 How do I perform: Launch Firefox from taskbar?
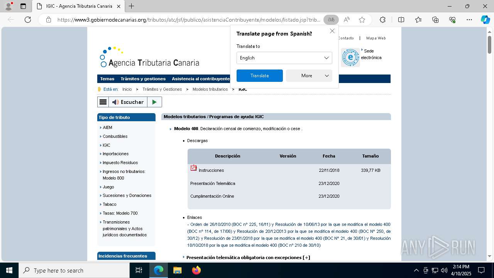[x=196, y=270]
